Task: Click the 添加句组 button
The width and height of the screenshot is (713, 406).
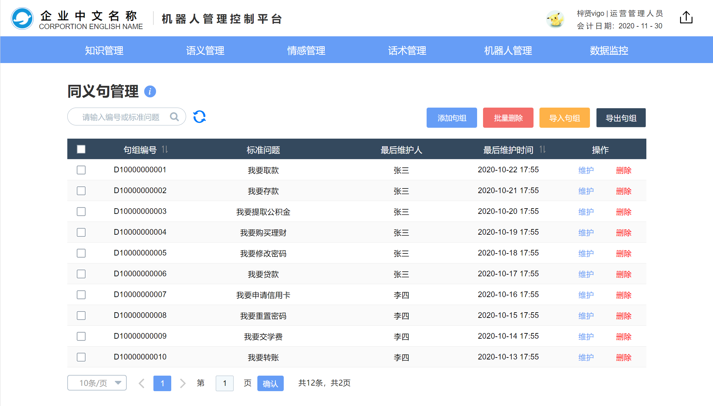Action: 452,118
